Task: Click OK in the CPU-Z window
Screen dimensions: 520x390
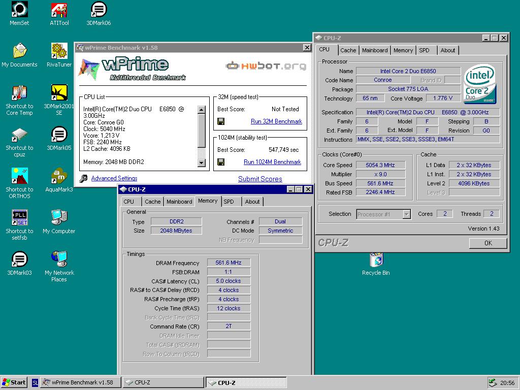Action: (488, 243)
